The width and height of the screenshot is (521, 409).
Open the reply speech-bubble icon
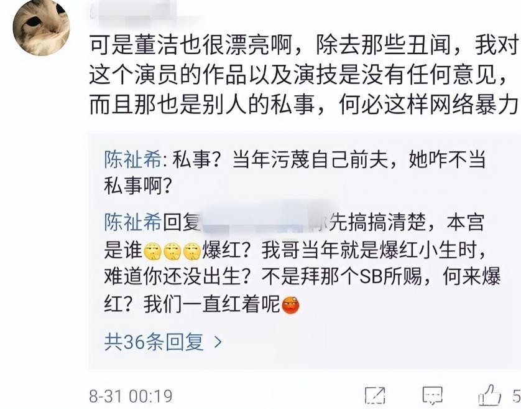click(433, 395)
